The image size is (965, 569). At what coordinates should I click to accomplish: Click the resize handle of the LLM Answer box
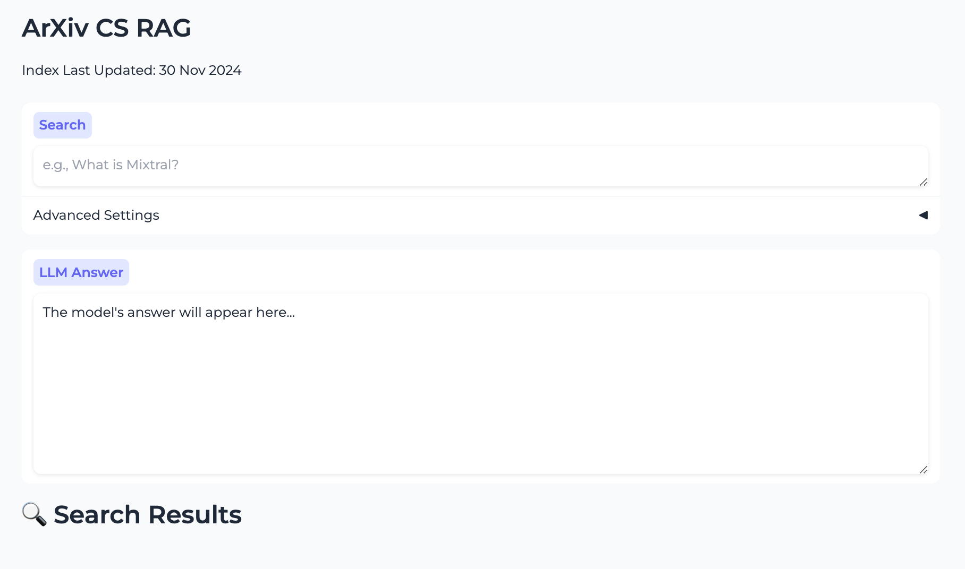(924, 470)
